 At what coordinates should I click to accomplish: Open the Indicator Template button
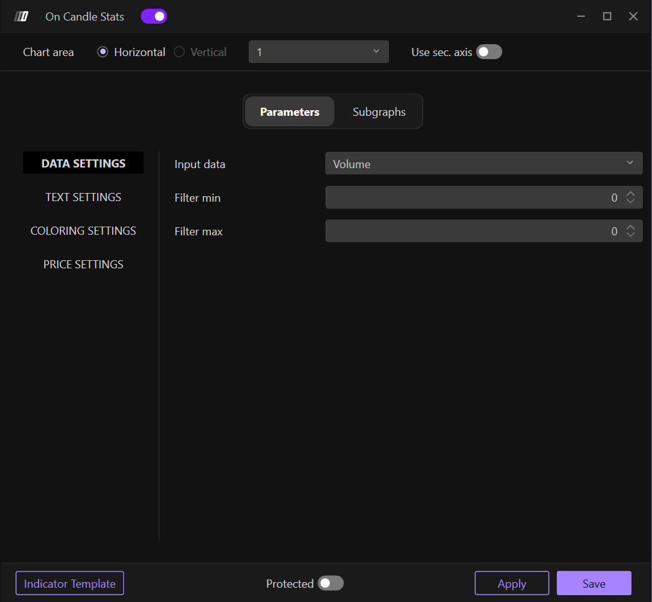coord(70,583)
